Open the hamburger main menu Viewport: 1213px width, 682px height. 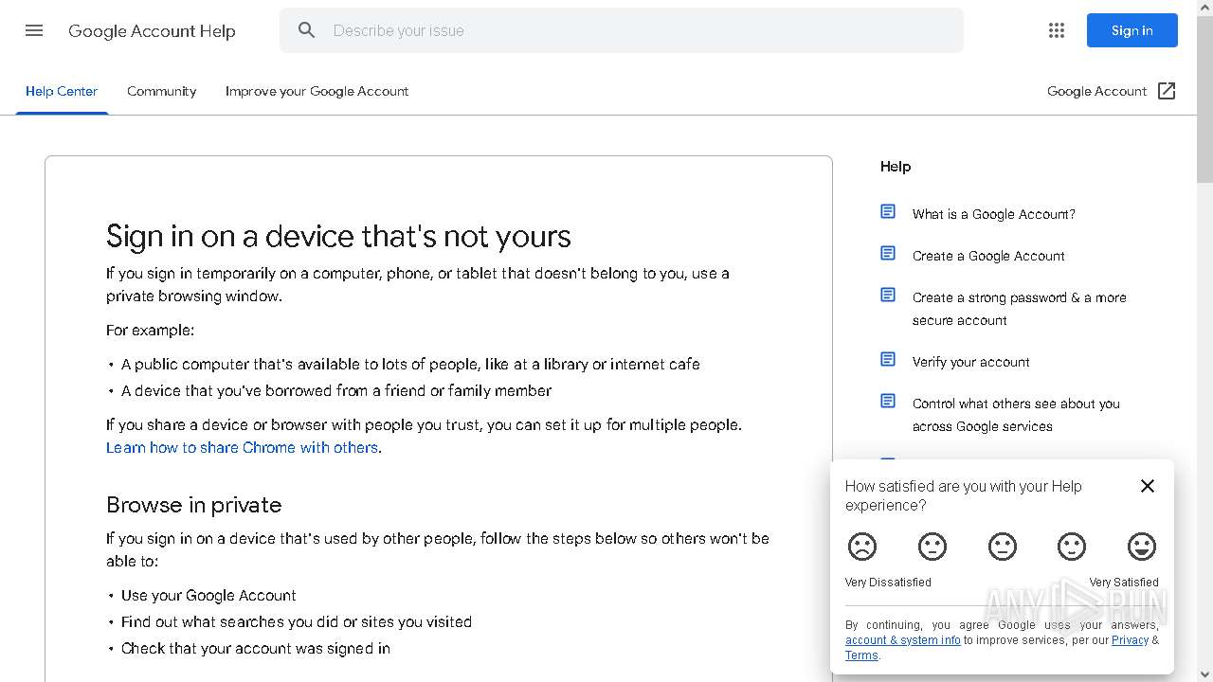coord(34,30)
